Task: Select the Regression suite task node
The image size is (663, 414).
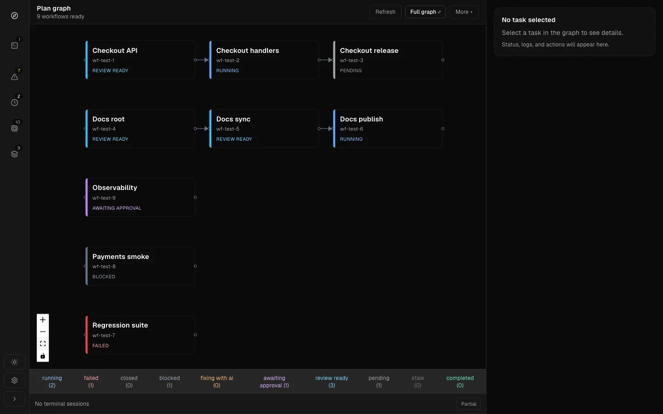Action: point(140,335)
